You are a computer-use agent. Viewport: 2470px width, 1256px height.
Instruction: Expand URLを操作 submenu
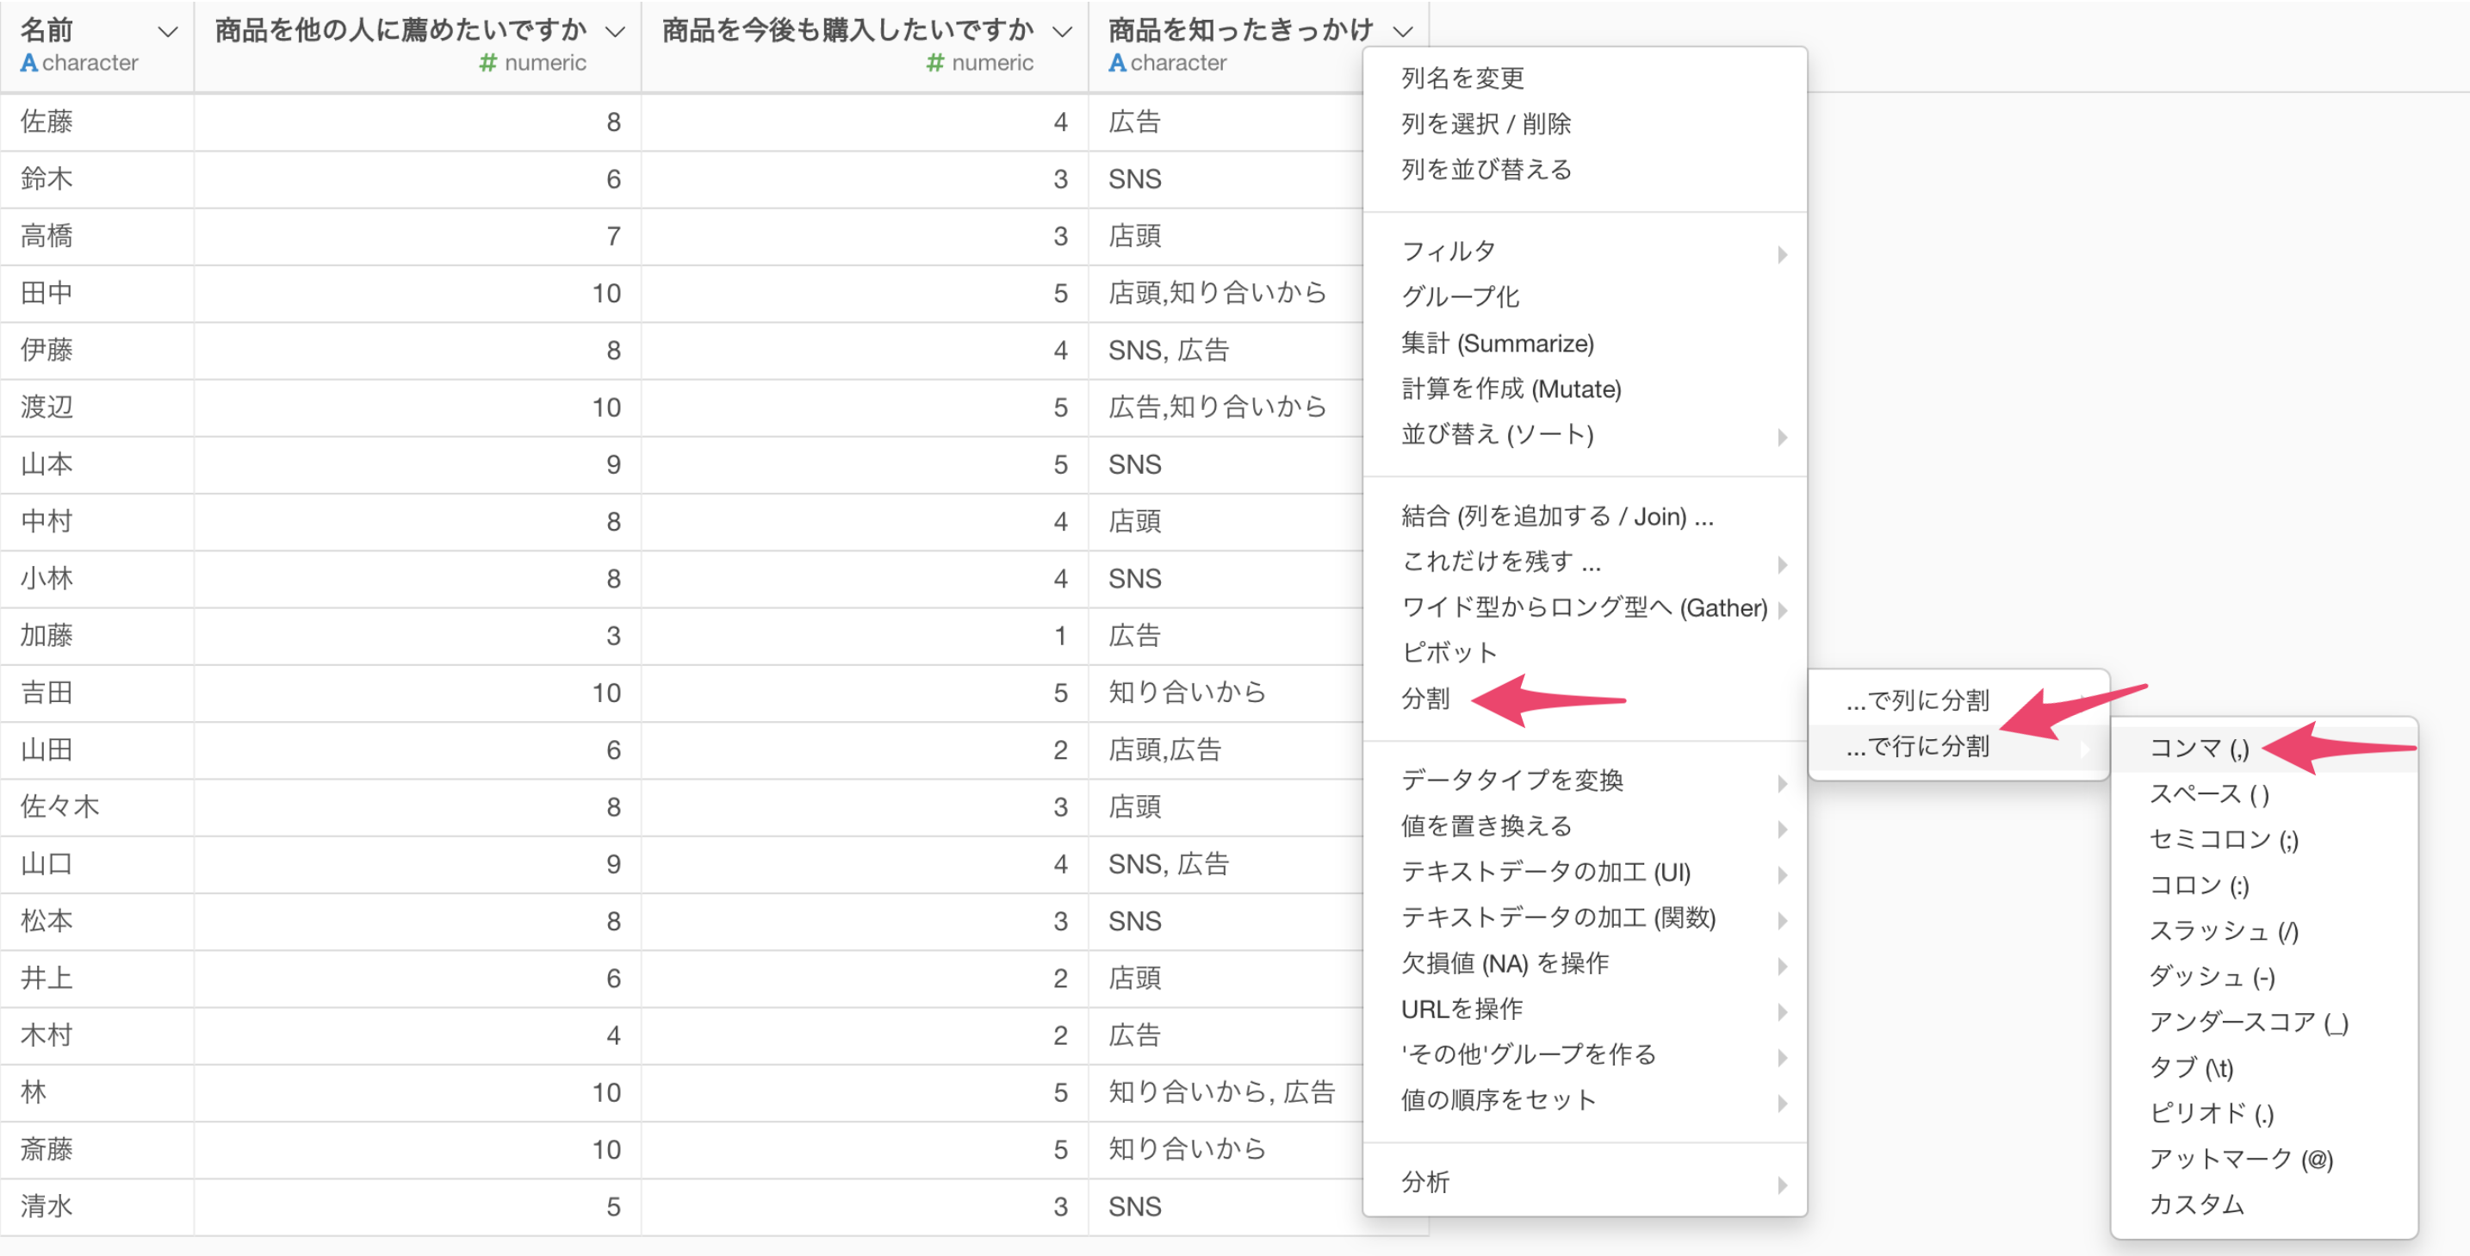pyautogui.click(x=1585, y=1010)
